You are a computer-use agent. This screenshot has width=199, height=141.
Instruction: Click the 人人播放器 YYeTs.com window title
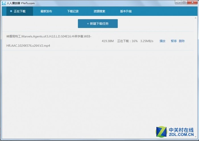point(21,3)
